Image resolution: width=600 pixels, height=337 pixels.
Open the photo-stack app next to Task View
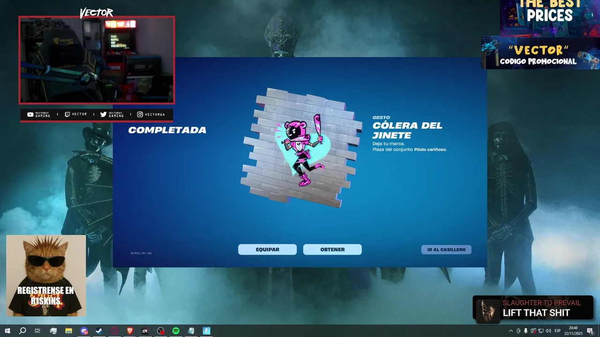[53, 331]
